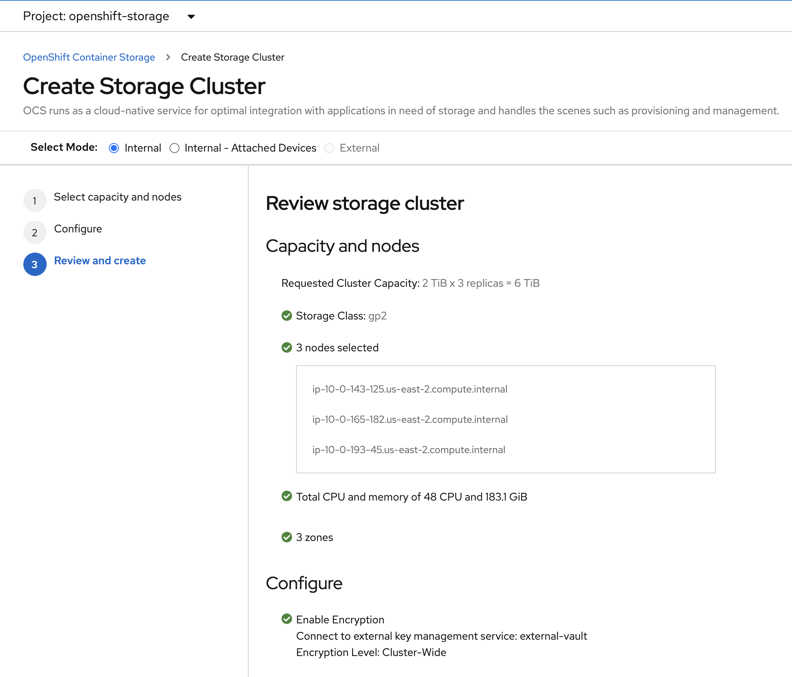Click the breadcrumb chevron separator
This screenshot has width=792, height=677.
pos(168,57)
